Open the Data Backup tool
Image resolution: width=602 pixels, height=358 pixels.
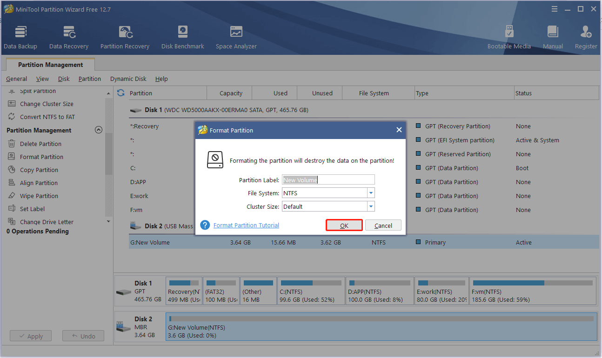[x=20, y=38]
